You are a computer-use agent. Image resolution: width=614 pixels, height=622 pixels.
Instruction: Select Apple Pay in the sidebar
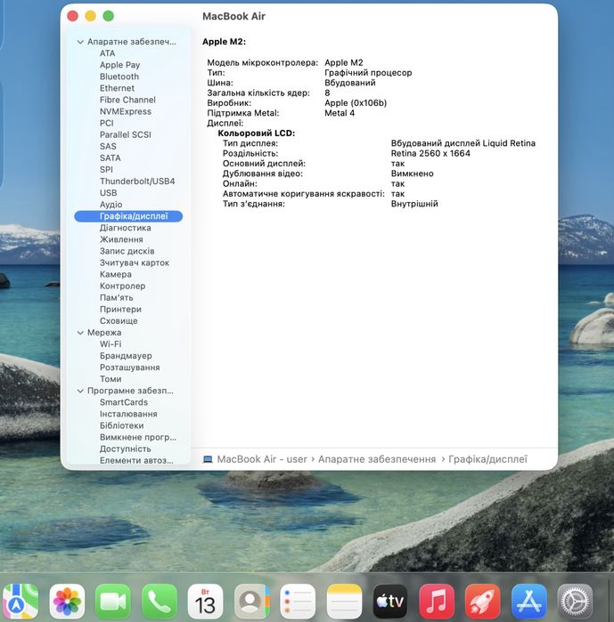click(119, 65)
